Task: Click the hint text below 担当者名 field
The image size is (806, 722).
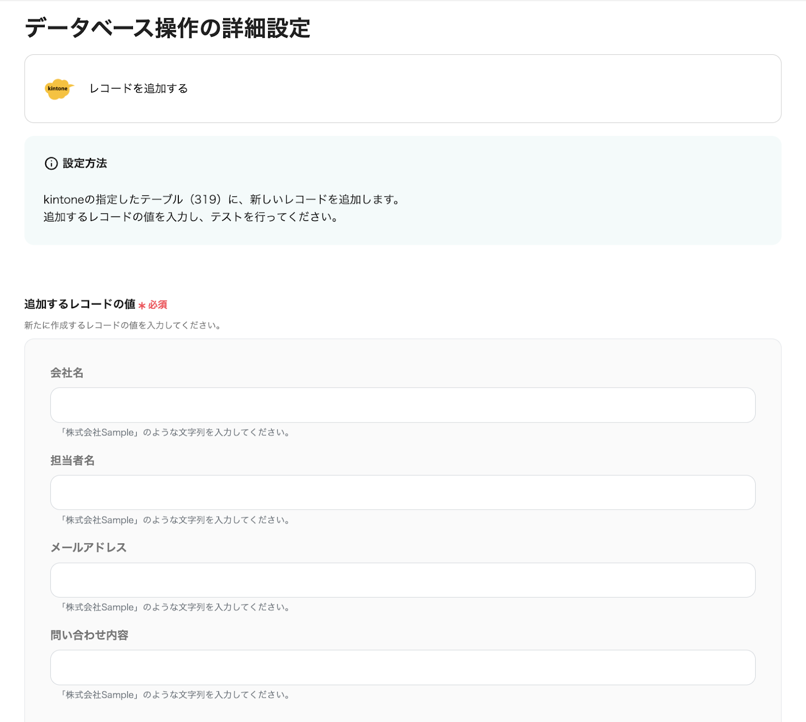Action: [175, 520]
